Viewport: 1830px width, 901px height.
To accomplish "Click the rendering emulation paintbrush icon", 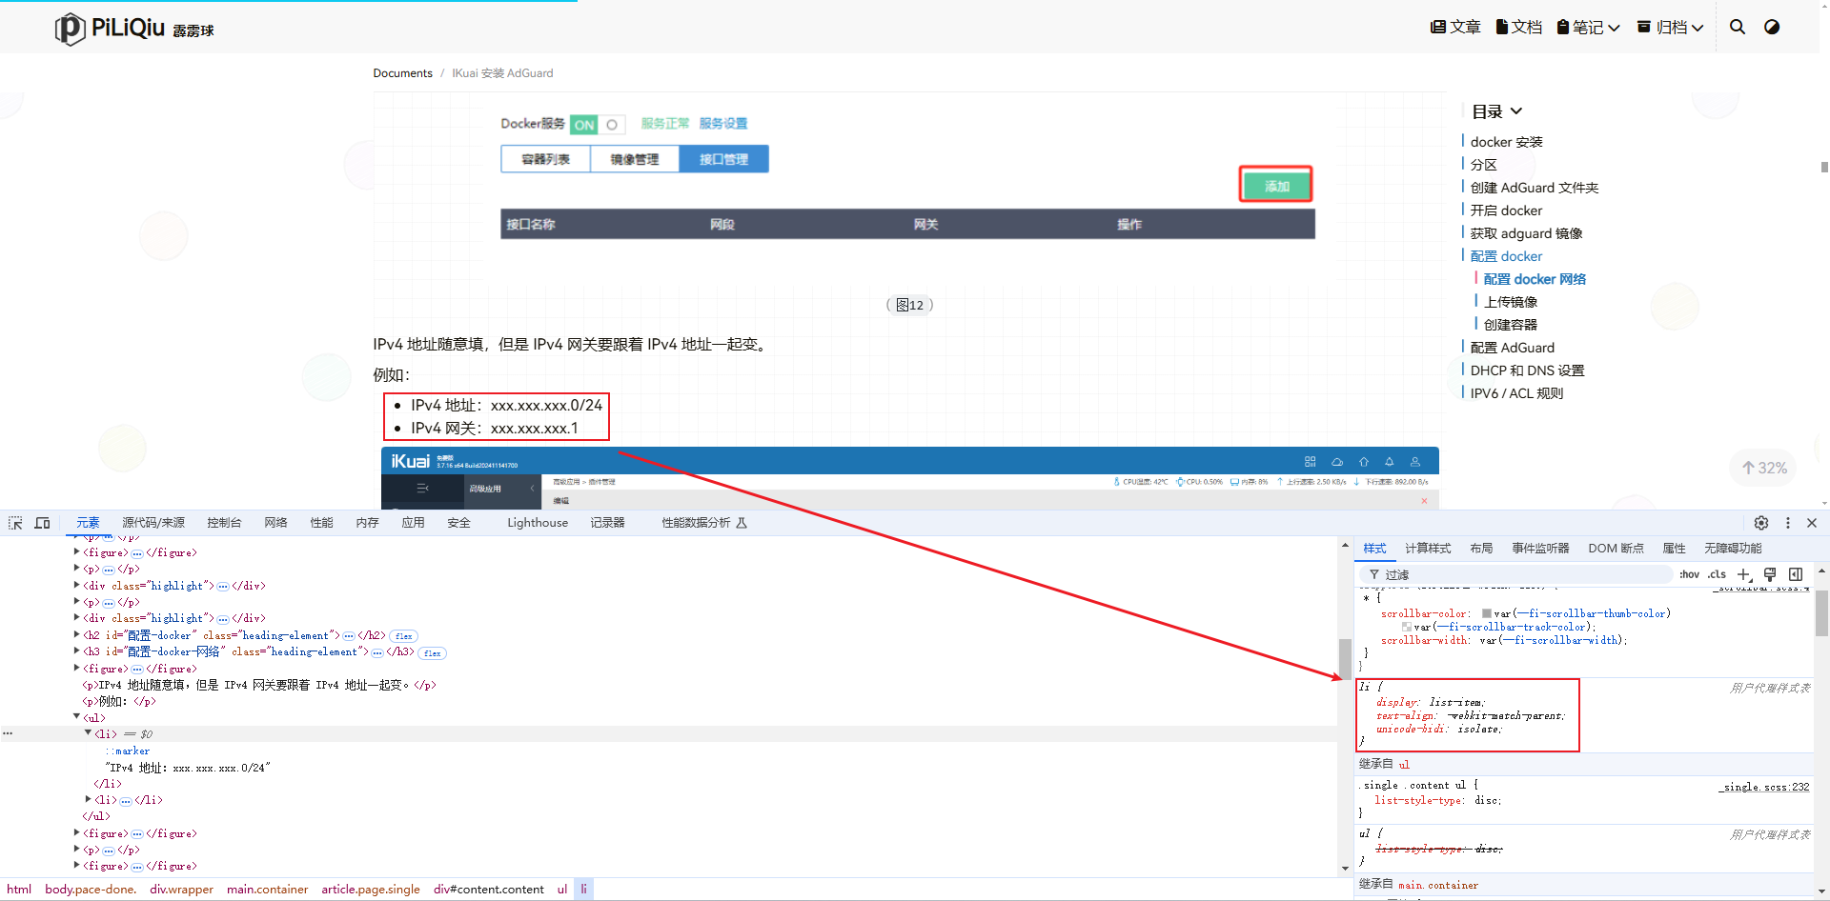I will point(1770,574).
